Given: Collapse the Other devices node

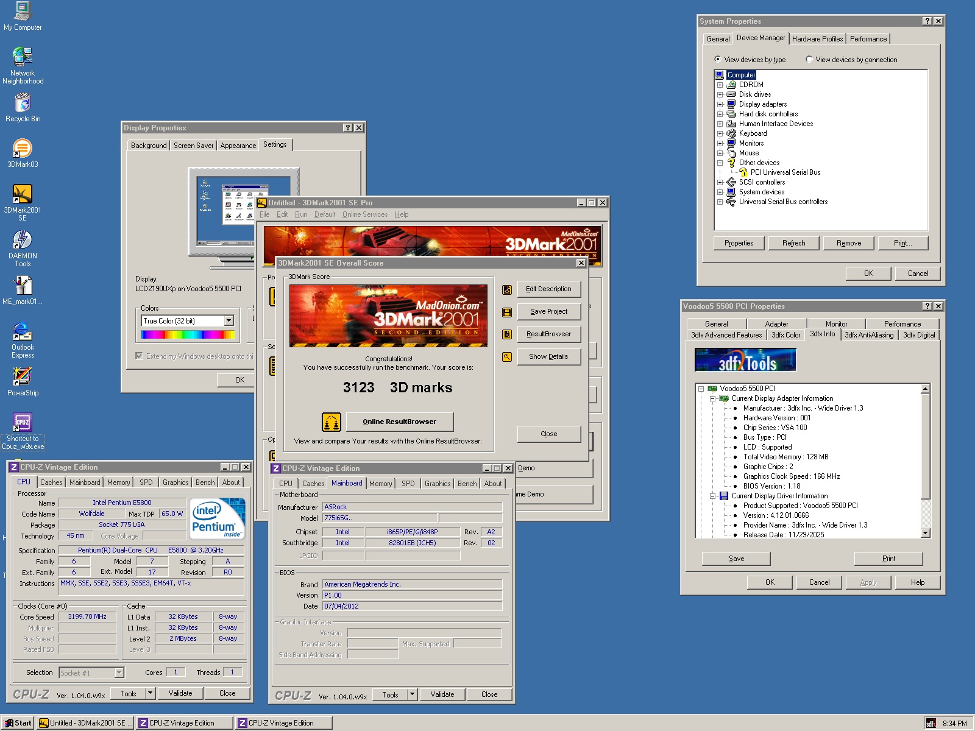Looking at the screenshot, I should 720,163.
